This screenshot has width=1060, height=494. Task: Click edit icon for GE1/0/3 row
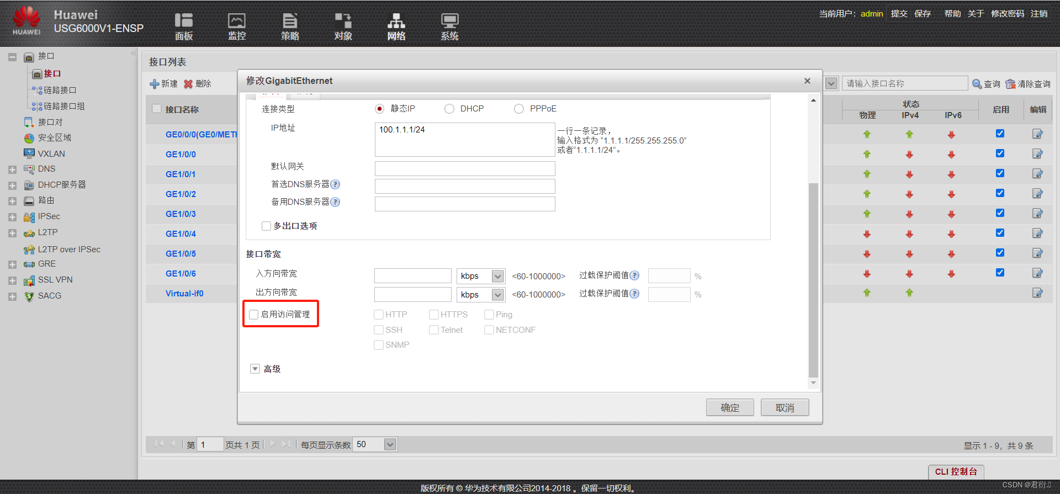pos(1037,214)
